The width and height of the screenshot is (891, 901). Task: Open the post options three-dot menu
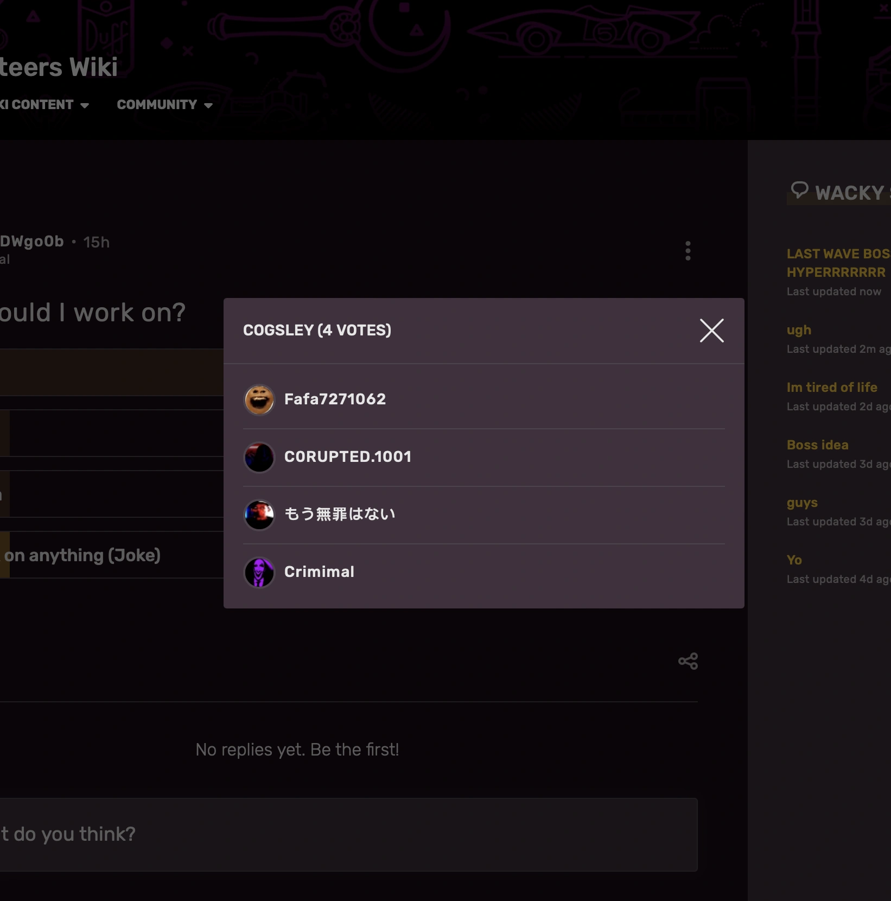[688, 251]
